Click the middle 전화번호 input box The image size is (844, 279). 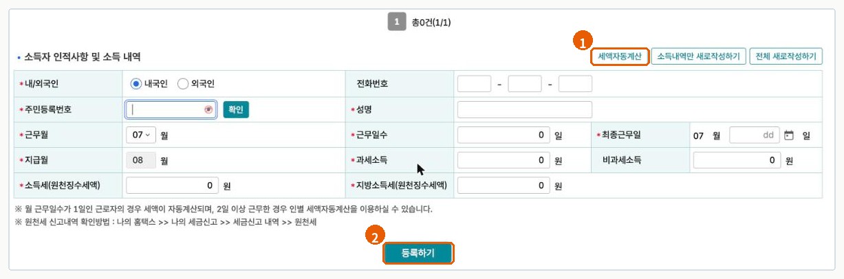point(525,84)
